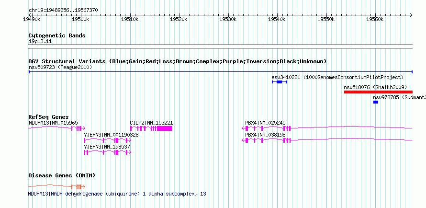Viewport: 426px width, 208px height.
Task: Click the 19p13.11 cytogenetic band
Action: point(220,46)
